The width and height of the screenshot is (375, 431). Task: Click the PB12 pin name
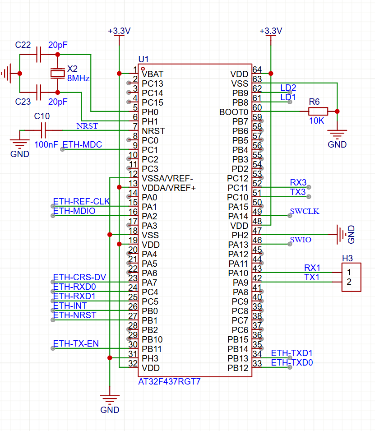[x=238, y=368]
